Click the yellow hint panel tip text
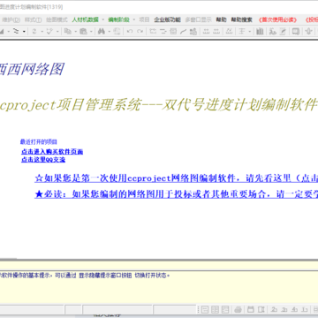Viewport: 318px width, 318px height. (85, 276)
